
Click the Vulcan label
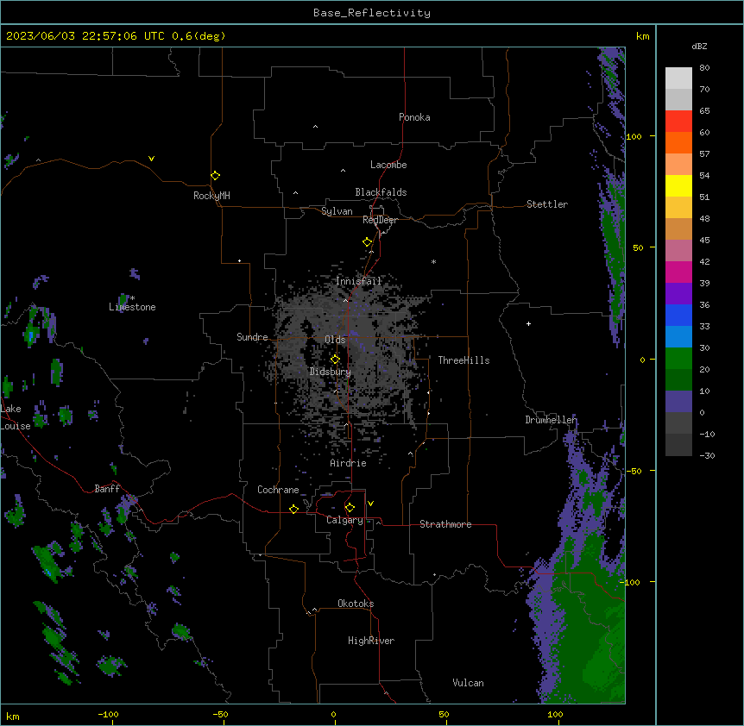tap(469, 683)
